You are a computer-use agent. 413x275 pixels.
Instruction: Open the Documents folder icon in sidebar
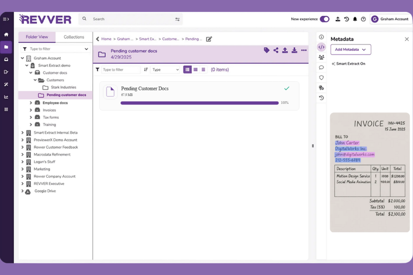click(x=6, y=47)
